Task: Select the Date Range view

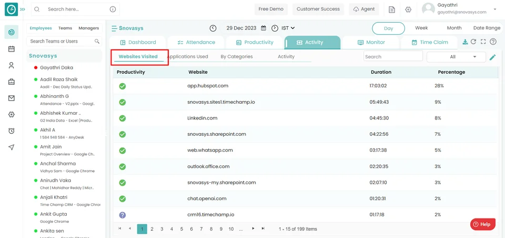Action: [x=487, y=28]
